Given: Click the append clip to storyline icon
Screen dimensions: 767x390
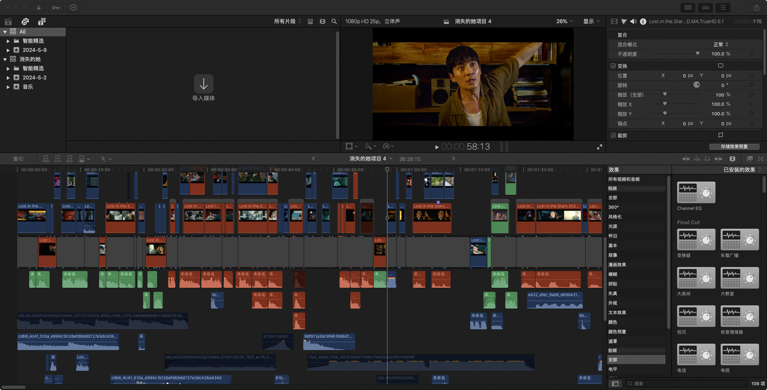Looking at the screenshot, I should tap(70, 159).
